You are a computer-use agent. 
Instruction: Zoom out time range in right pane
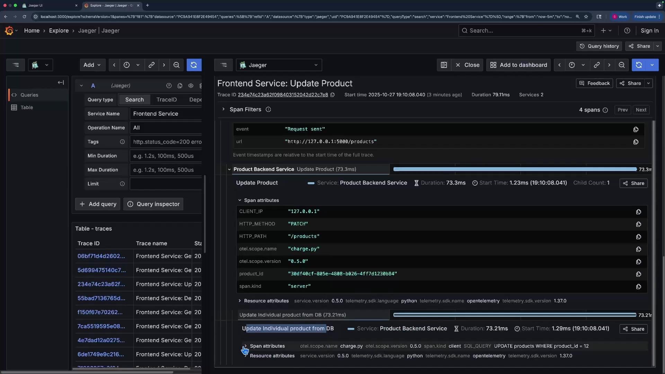(x=622, y=65)
